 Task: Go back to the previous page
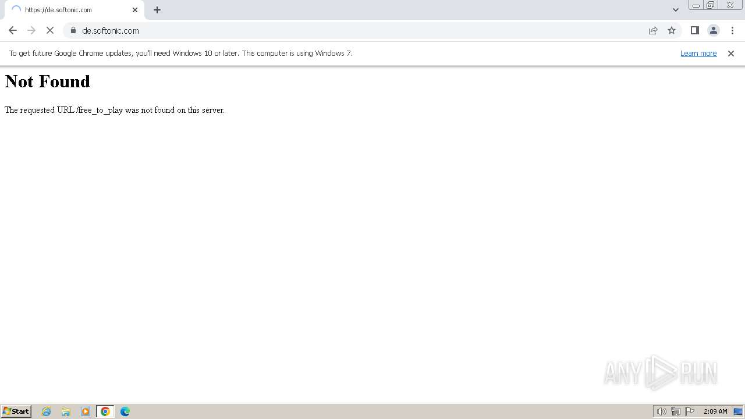(13, 30)
